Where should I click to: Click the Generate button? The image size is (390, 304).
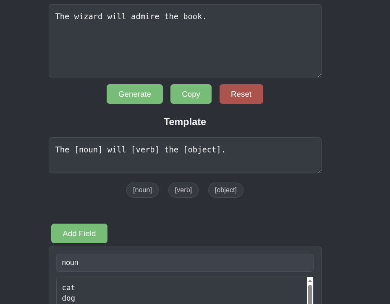pyautogui.click(x=134, y=94)
